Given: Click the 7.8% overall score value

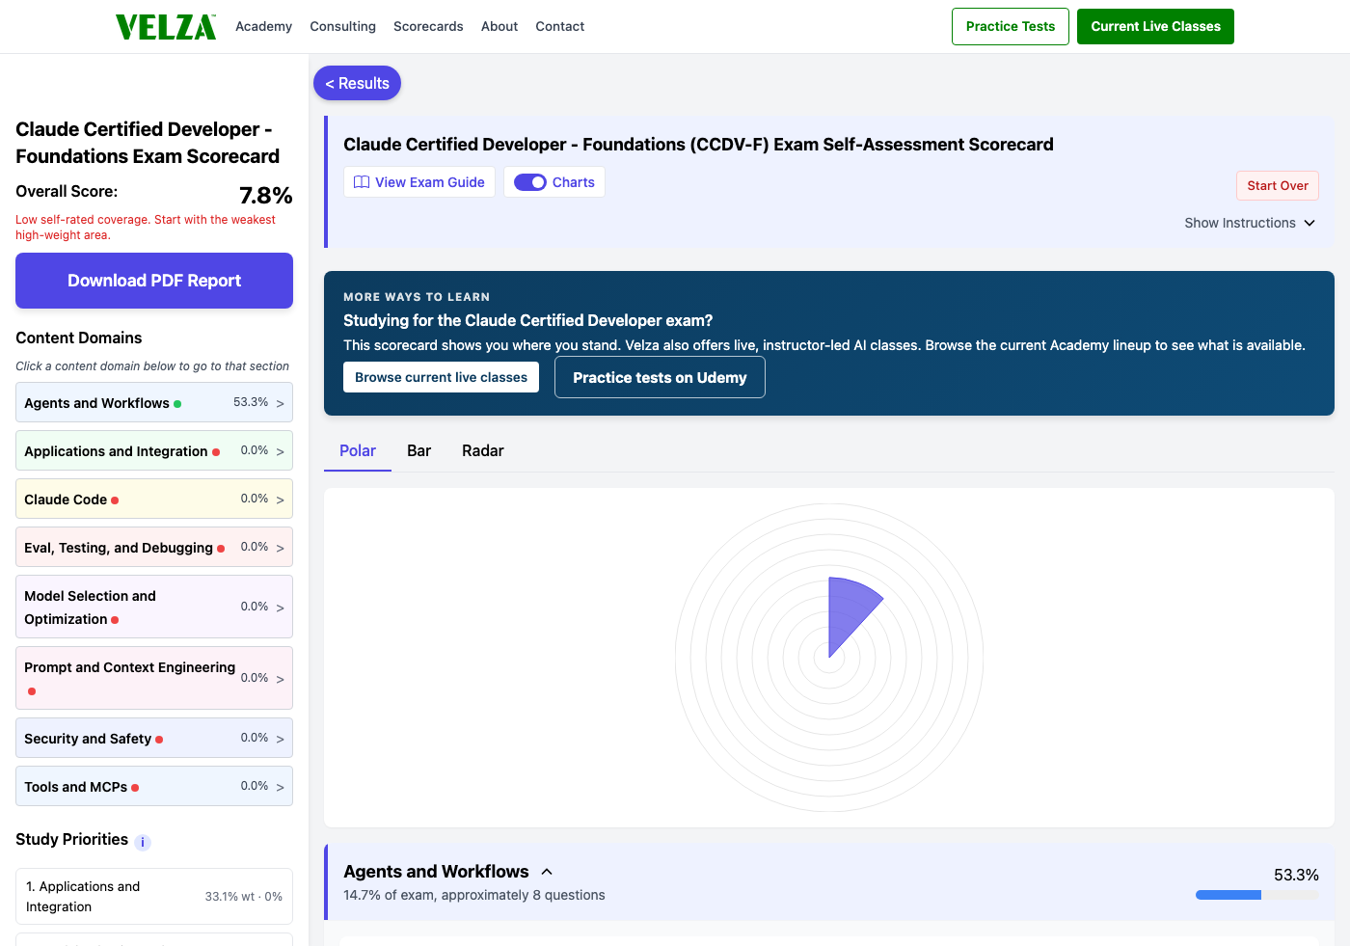Looking at the screenshot, I should click(x=266, y=196).
